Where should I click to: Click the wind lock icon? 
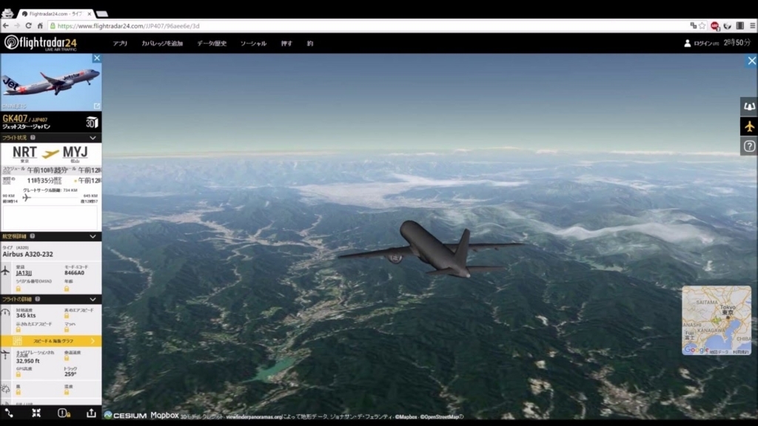19,393
